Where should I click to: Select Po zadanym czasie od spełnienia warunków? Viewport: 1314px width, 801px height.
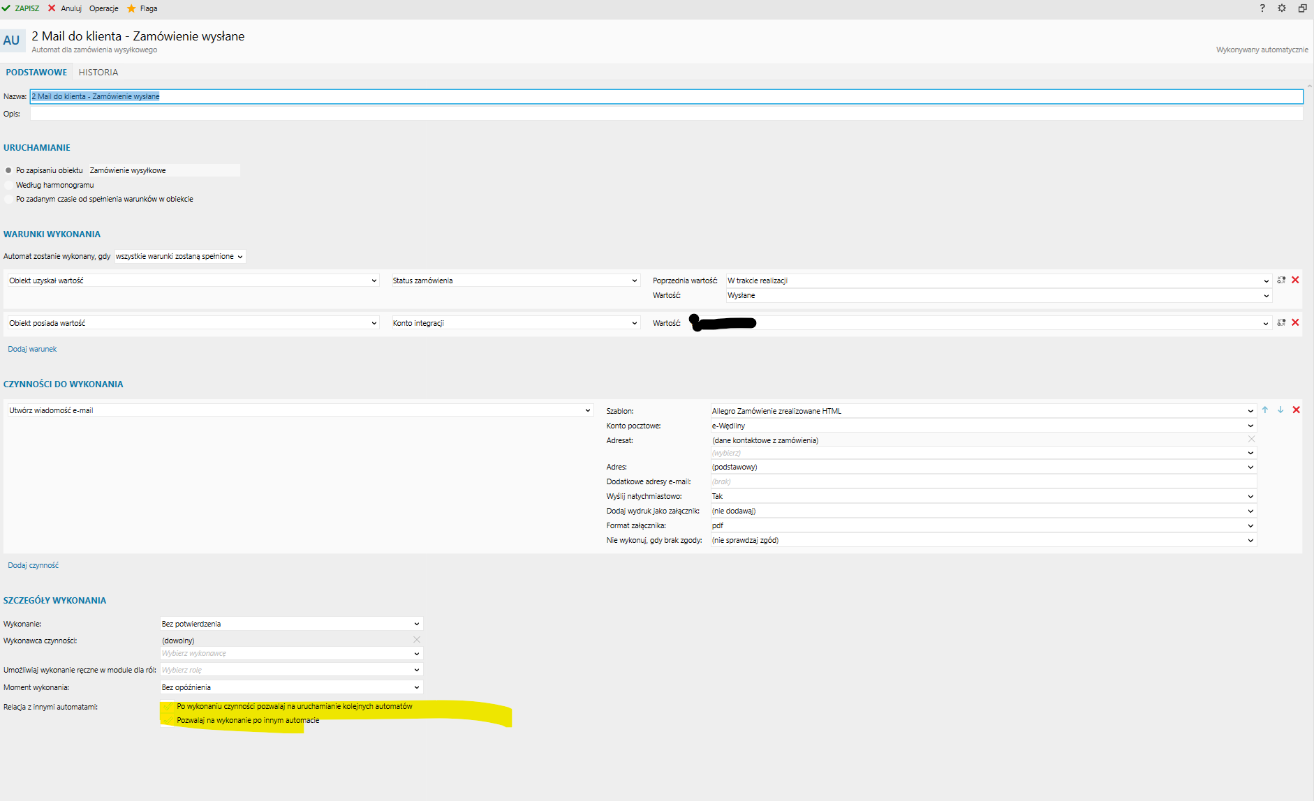pos(8,200)
